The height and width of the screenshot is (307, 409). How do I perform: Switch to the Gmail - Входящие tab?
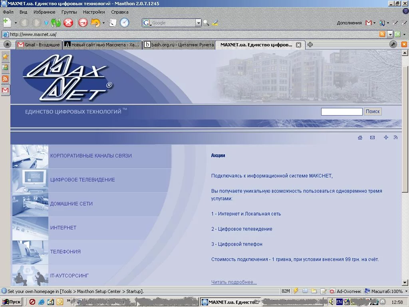(39, 45)
